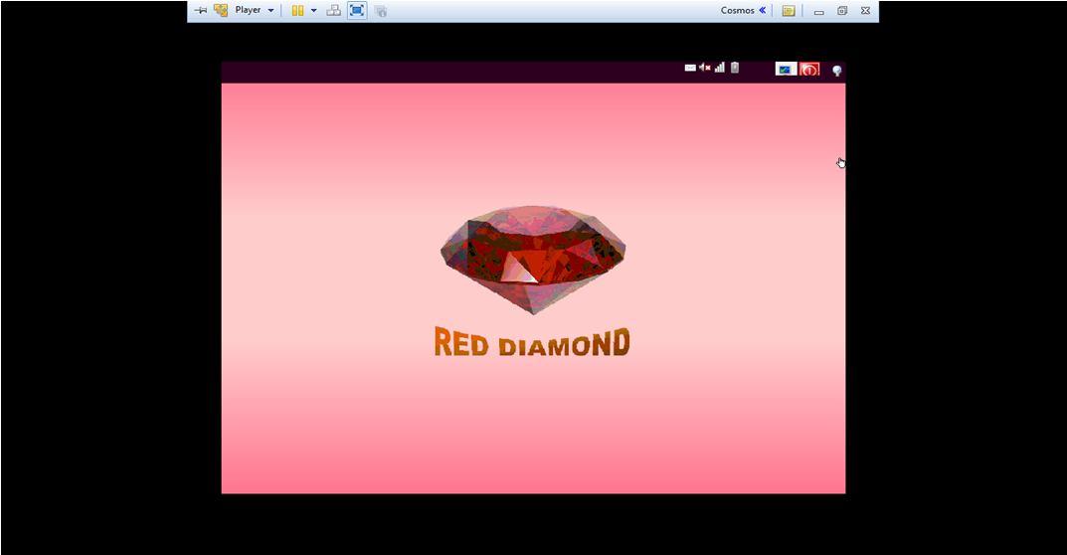This screenshot has width=1067, height=555.
Task: Send Ctrl+Alt+Del to the virtual machine
Action: [x=333, y=10]
